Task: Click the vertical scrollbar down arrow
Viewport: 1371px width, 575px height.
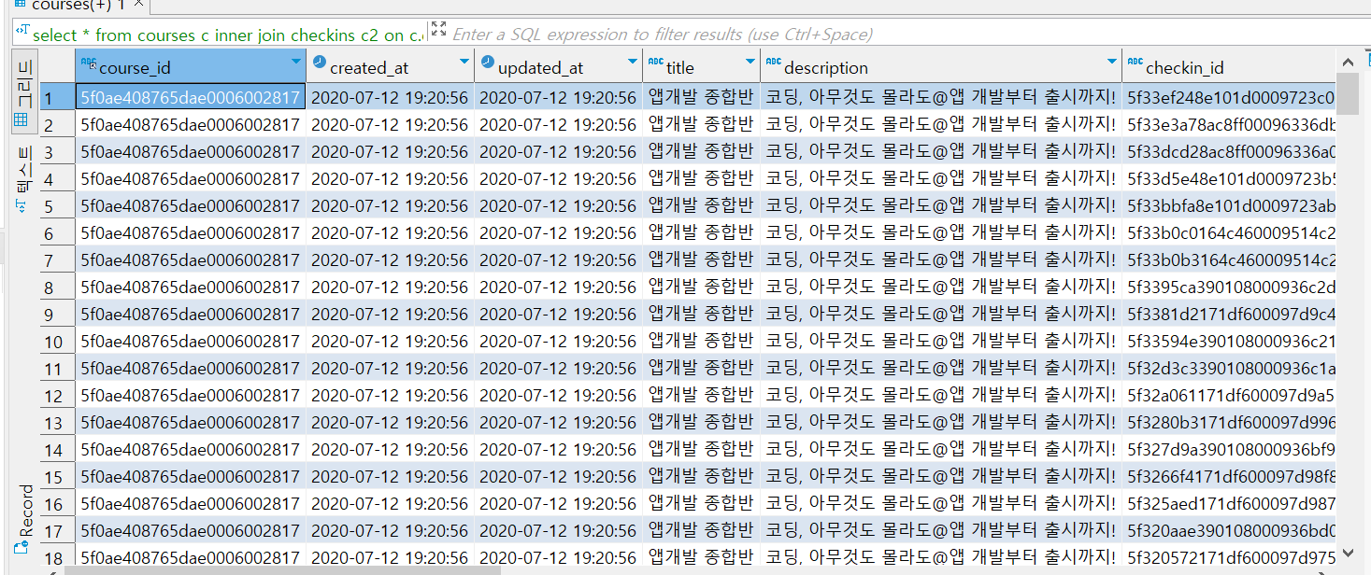Action: click(1347, 553)
